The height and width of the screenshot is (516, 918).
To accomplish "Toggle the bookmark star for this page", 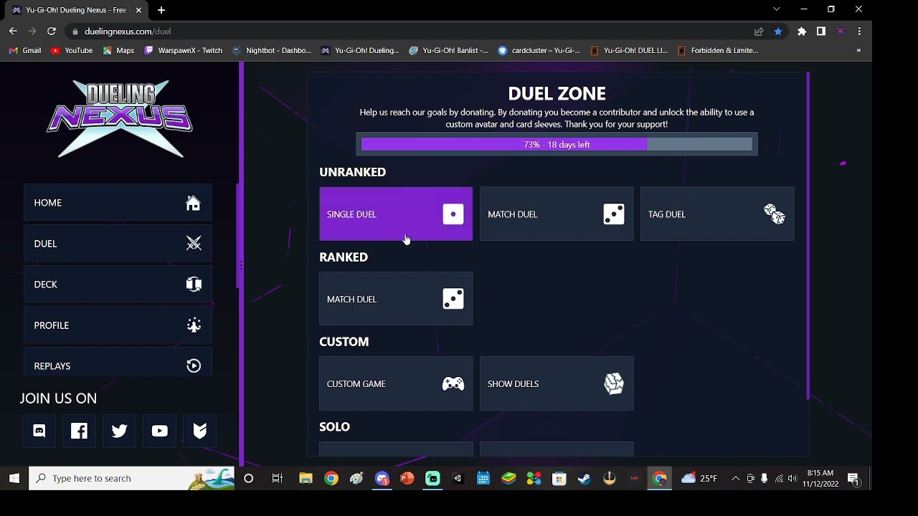I will [x=778, y=32].
